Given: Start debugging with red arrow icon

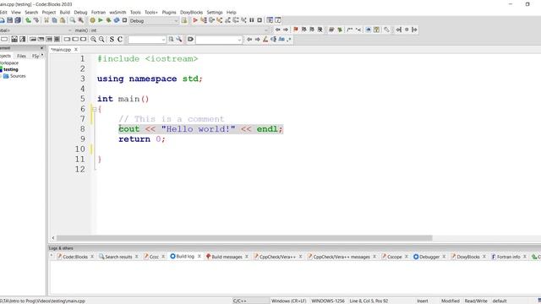Looking at the screenshot, I should (195, 20).
